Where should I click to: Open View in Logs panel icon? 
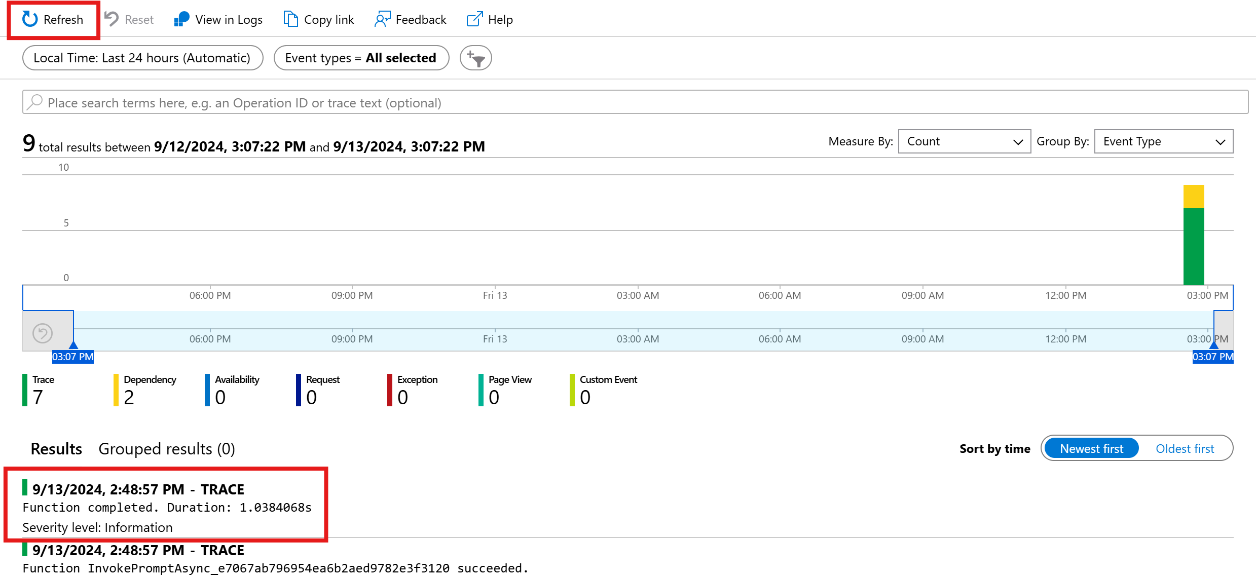click(180, 19)
